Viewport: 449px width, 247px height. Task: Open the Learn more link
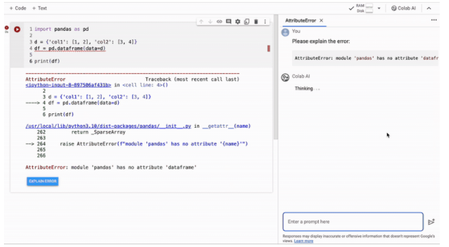pyautogui.click(x=303, y=241)
